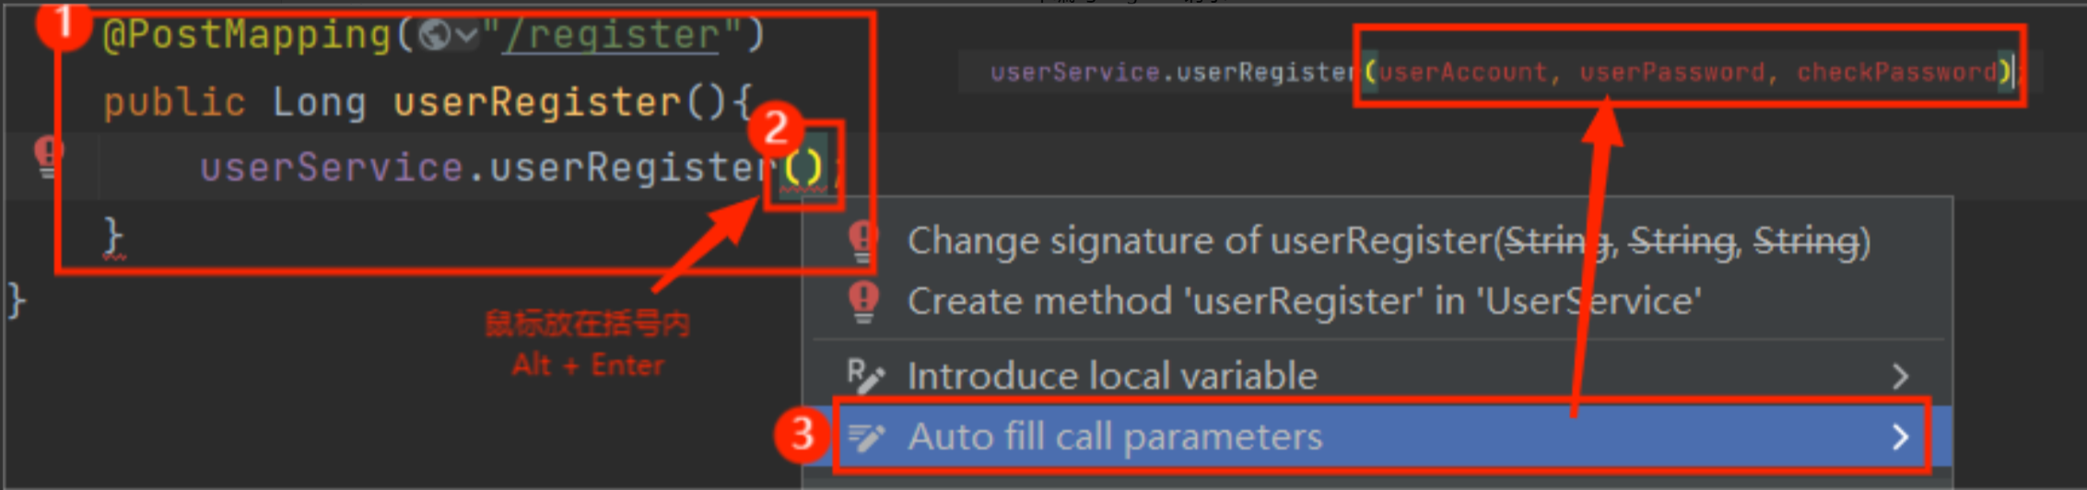This screenshot has height=490, width=2087.
Task: Click the @PostMapping annotation text
Action: (x=247, y=35)
